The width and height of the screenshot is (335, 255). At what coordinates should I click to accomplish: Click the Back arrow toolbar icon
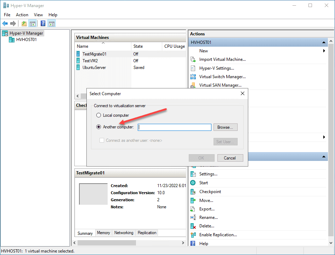[5, 23]
